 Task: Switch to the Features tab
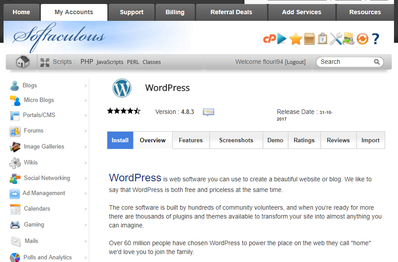point(191,140)
